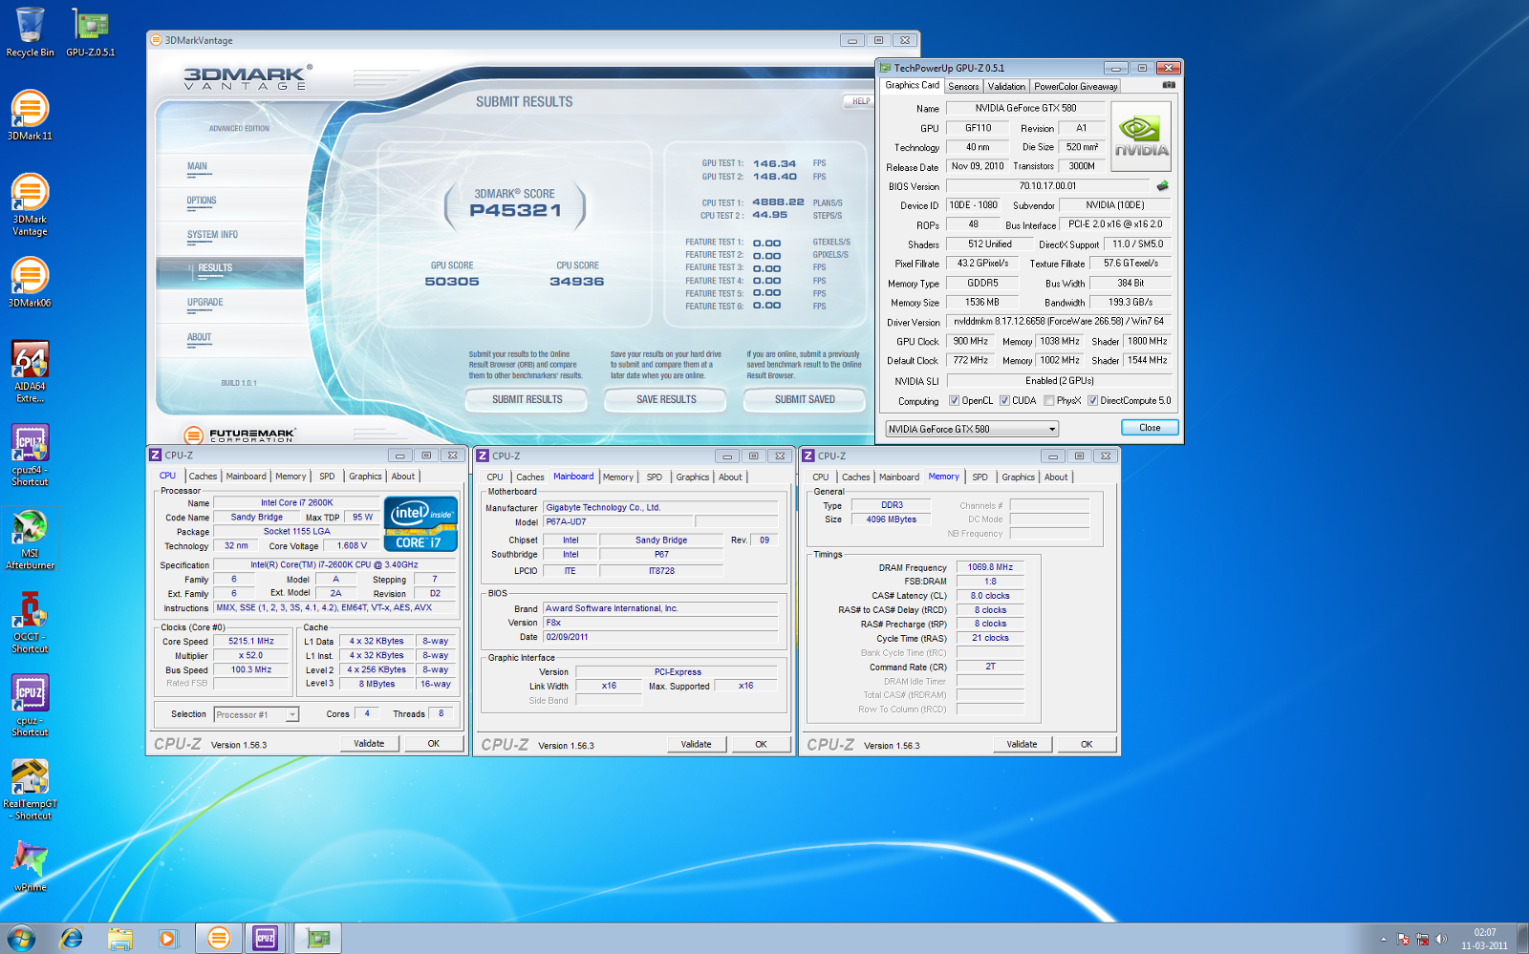Open Internet Explorer from the taskbar
This screenshot has width=1529, height=954.
click(x=72, y=939)
